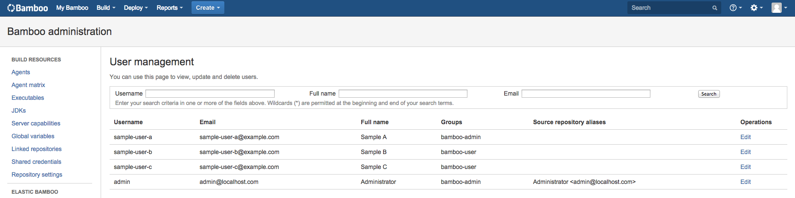Go to Executables settings

[28, 98]
